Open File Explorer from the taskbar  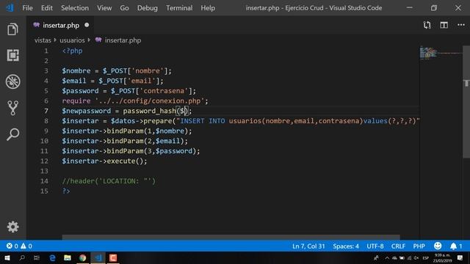coord(68,257)
